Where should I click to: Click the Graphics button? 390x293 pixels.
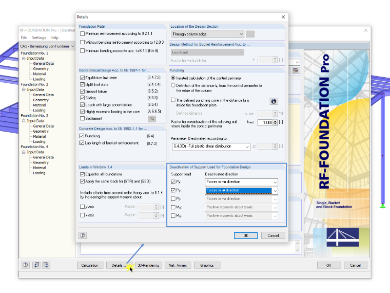tap(207, 265)
